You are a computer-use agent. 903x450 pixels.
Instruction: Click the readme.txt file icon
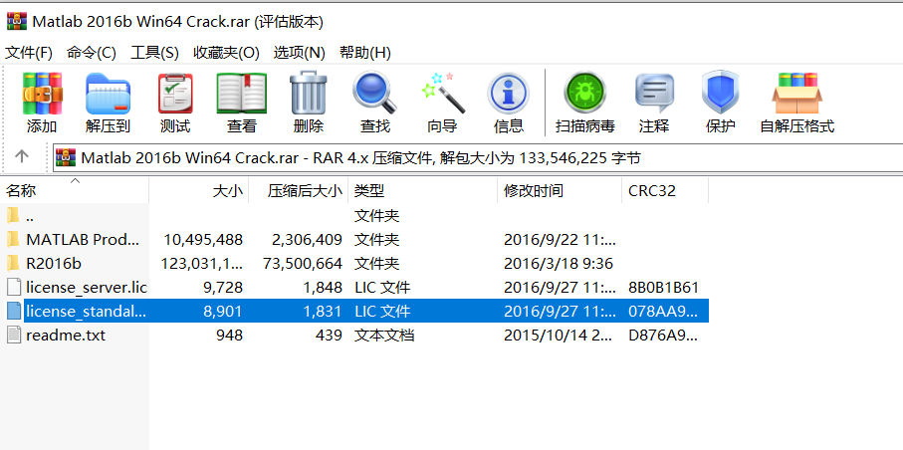pyautogui.click(x=14, y=335)
